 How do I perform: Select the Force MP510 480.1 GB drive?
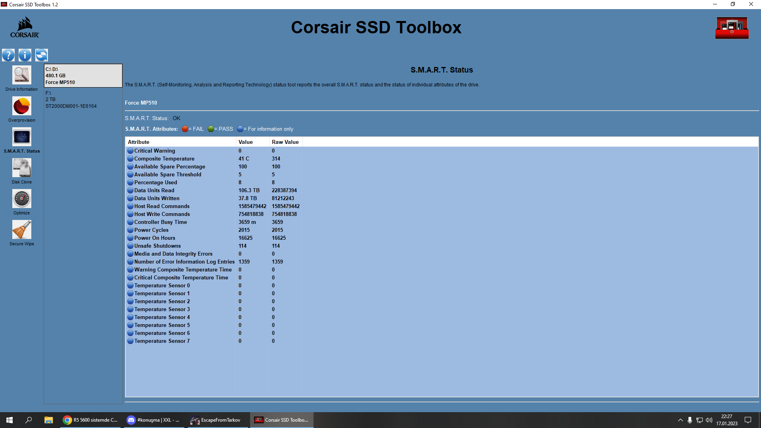pos(83,76)
